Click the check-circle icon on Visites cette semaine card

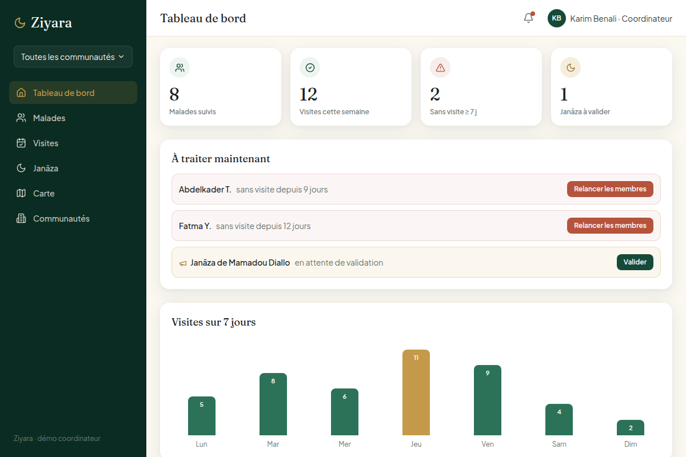point(310,67)
